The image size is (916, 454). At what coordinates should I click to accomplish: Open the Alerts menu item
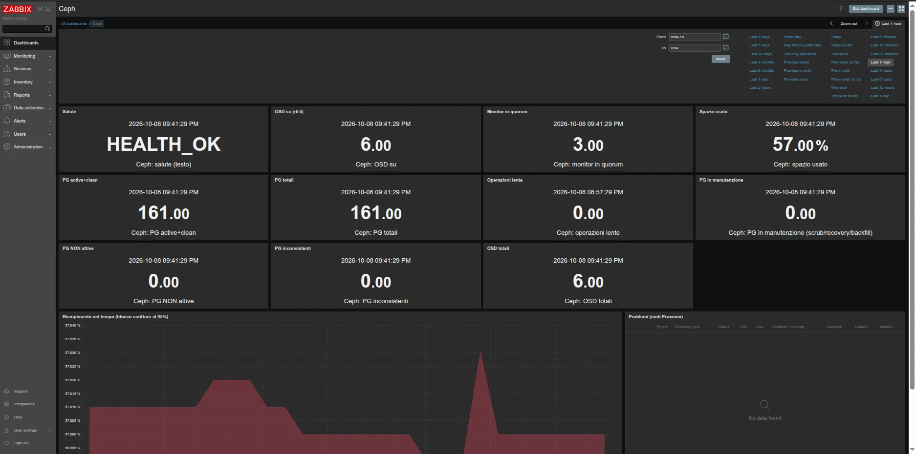pos(28,121)
